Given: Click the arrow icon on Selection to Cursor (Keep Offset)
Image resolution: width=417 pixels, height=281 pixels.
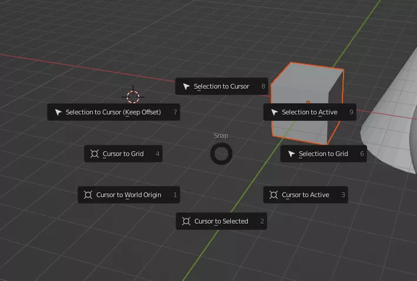Looking at the screenshot, I should click(58, 112).
